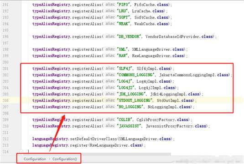244x164 pixels.
Task: Click the Log4jImpl class name
Action: pyautogui.click(x=147, y=81)
